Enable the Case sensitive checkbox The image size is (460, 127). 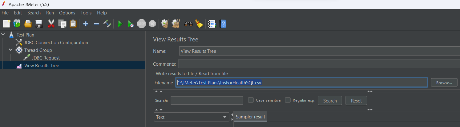pos(251,100)
